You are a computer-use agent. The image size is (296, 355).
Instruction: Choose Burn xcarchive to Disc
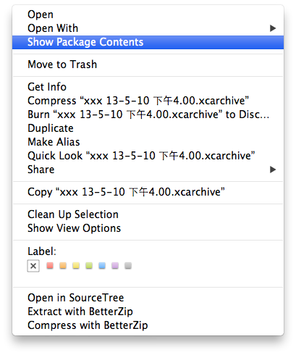point(148,114)
